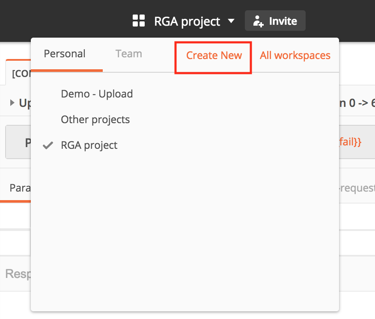The width and height of the screenshot is (375, 319).
Task: Open the partially visible Params tab
Action: pyautogui.click(x=18, y=188)
